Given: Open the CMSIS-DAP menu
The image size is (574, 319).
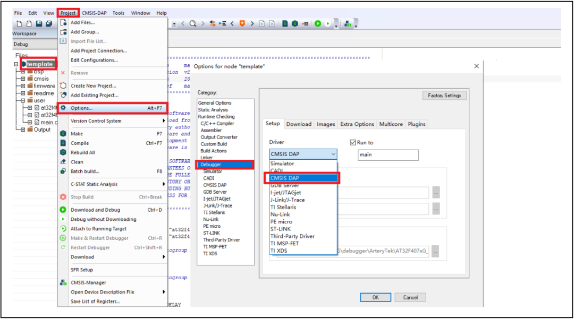Looking at the screenshot, I should [x=94, y=13].
